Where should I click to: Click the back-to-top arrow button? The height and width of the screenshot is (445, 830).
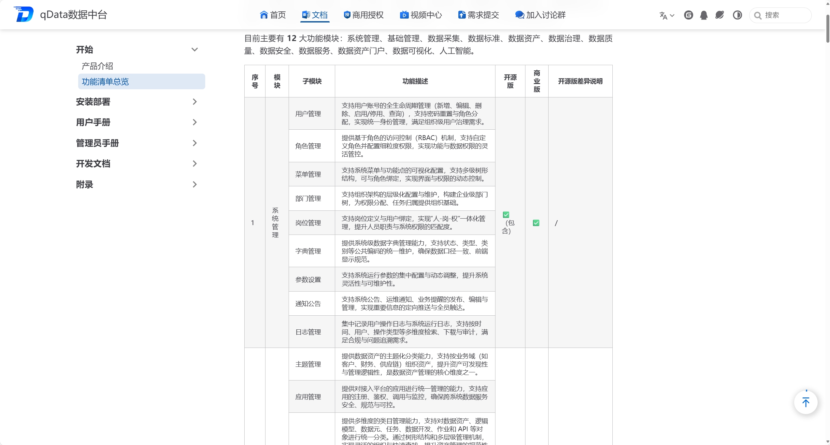tap(806, 402)
